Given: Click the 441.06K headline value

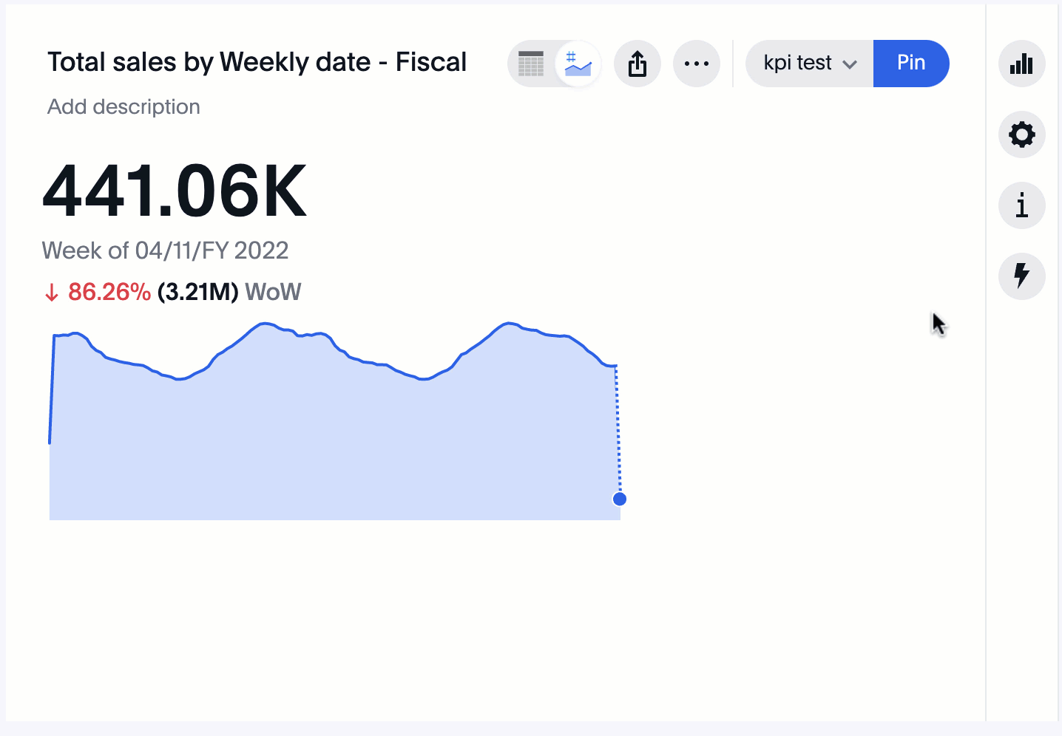Looking at the screenshot, I should coord(175,191).
